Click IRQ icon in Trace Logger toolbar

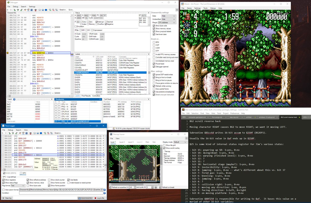click(x=48, y=133)
